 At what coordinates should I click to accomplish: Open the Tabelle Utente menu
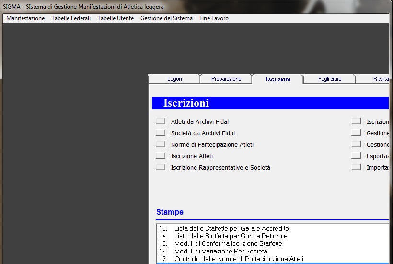[x=116, y=18]
